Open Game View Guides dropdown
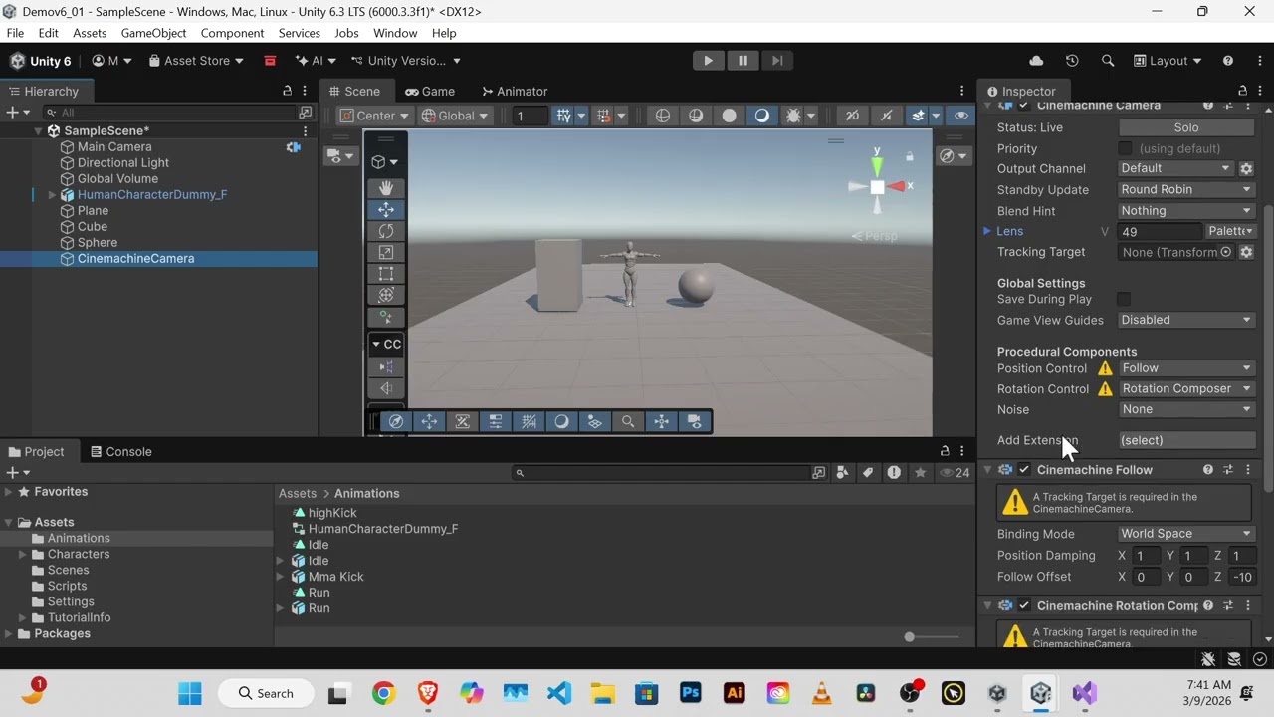 (x=1186, y=320)
